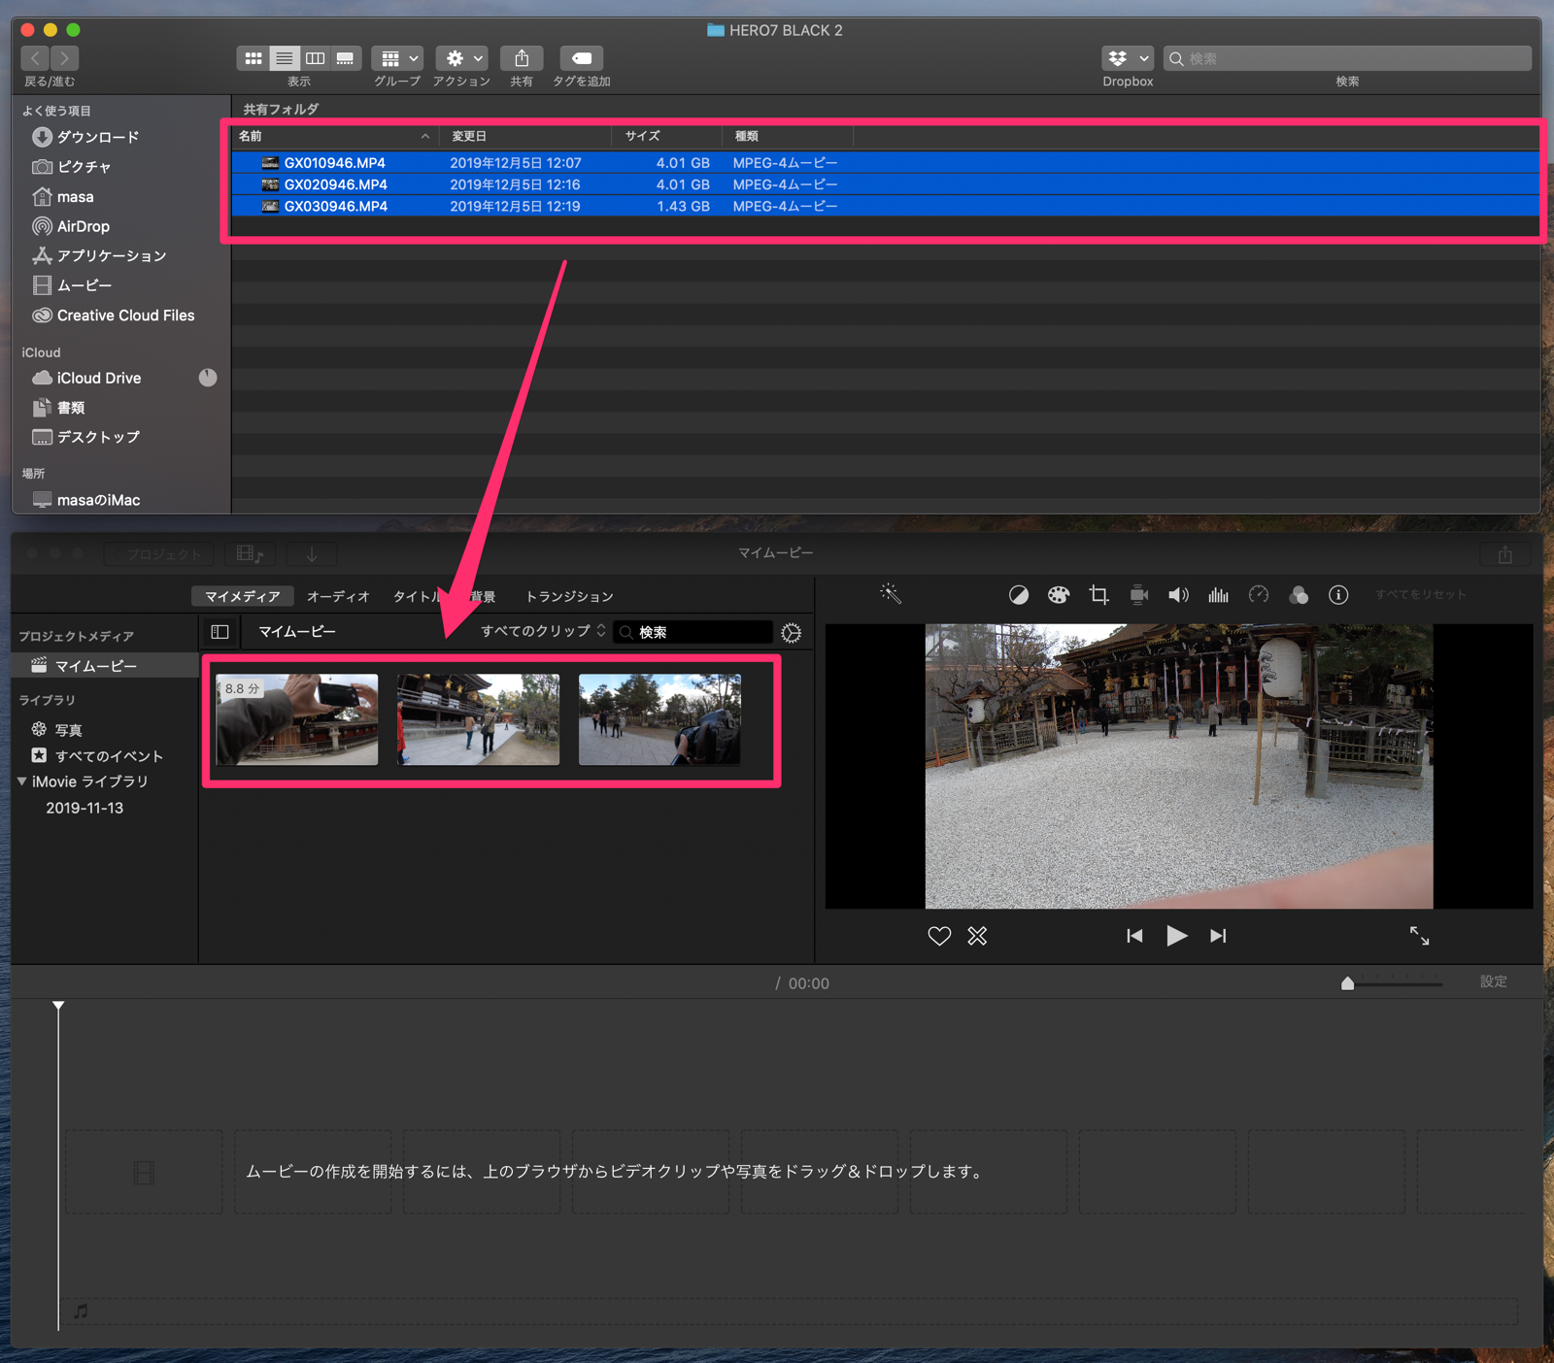The height and width of the screenshot is (1363, 1554).
Task: Click the Finder share button
Action: click(522, 58)
